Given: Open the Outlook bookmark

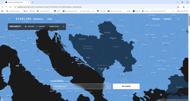Looking at the screenshot, I should click(x=146, y=11).
